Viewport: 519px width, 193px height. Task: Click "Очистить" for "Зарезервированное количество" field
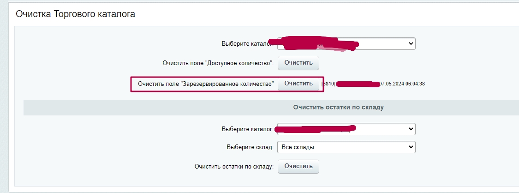tap(298, 84)
